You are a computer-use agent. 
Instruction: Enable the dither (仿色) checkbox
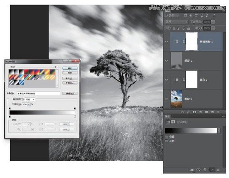tap(166, 136)
